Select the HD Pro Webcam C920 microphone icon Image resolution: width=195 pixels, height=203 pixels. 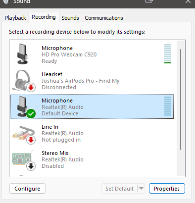[x=22, y=54]
